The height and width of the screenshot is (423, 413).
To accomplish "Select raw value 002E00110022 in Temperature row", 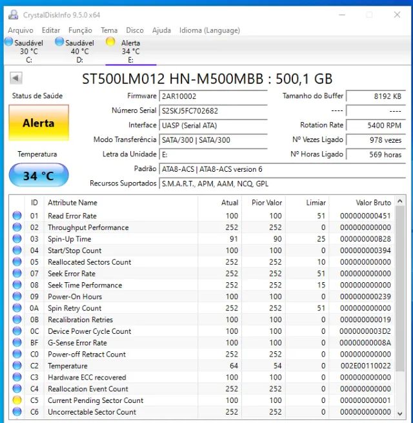I will click(365, 366).
